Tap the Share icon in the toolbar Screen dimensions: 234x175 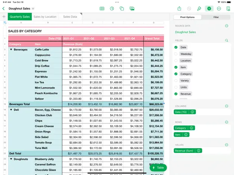[179, 8]
